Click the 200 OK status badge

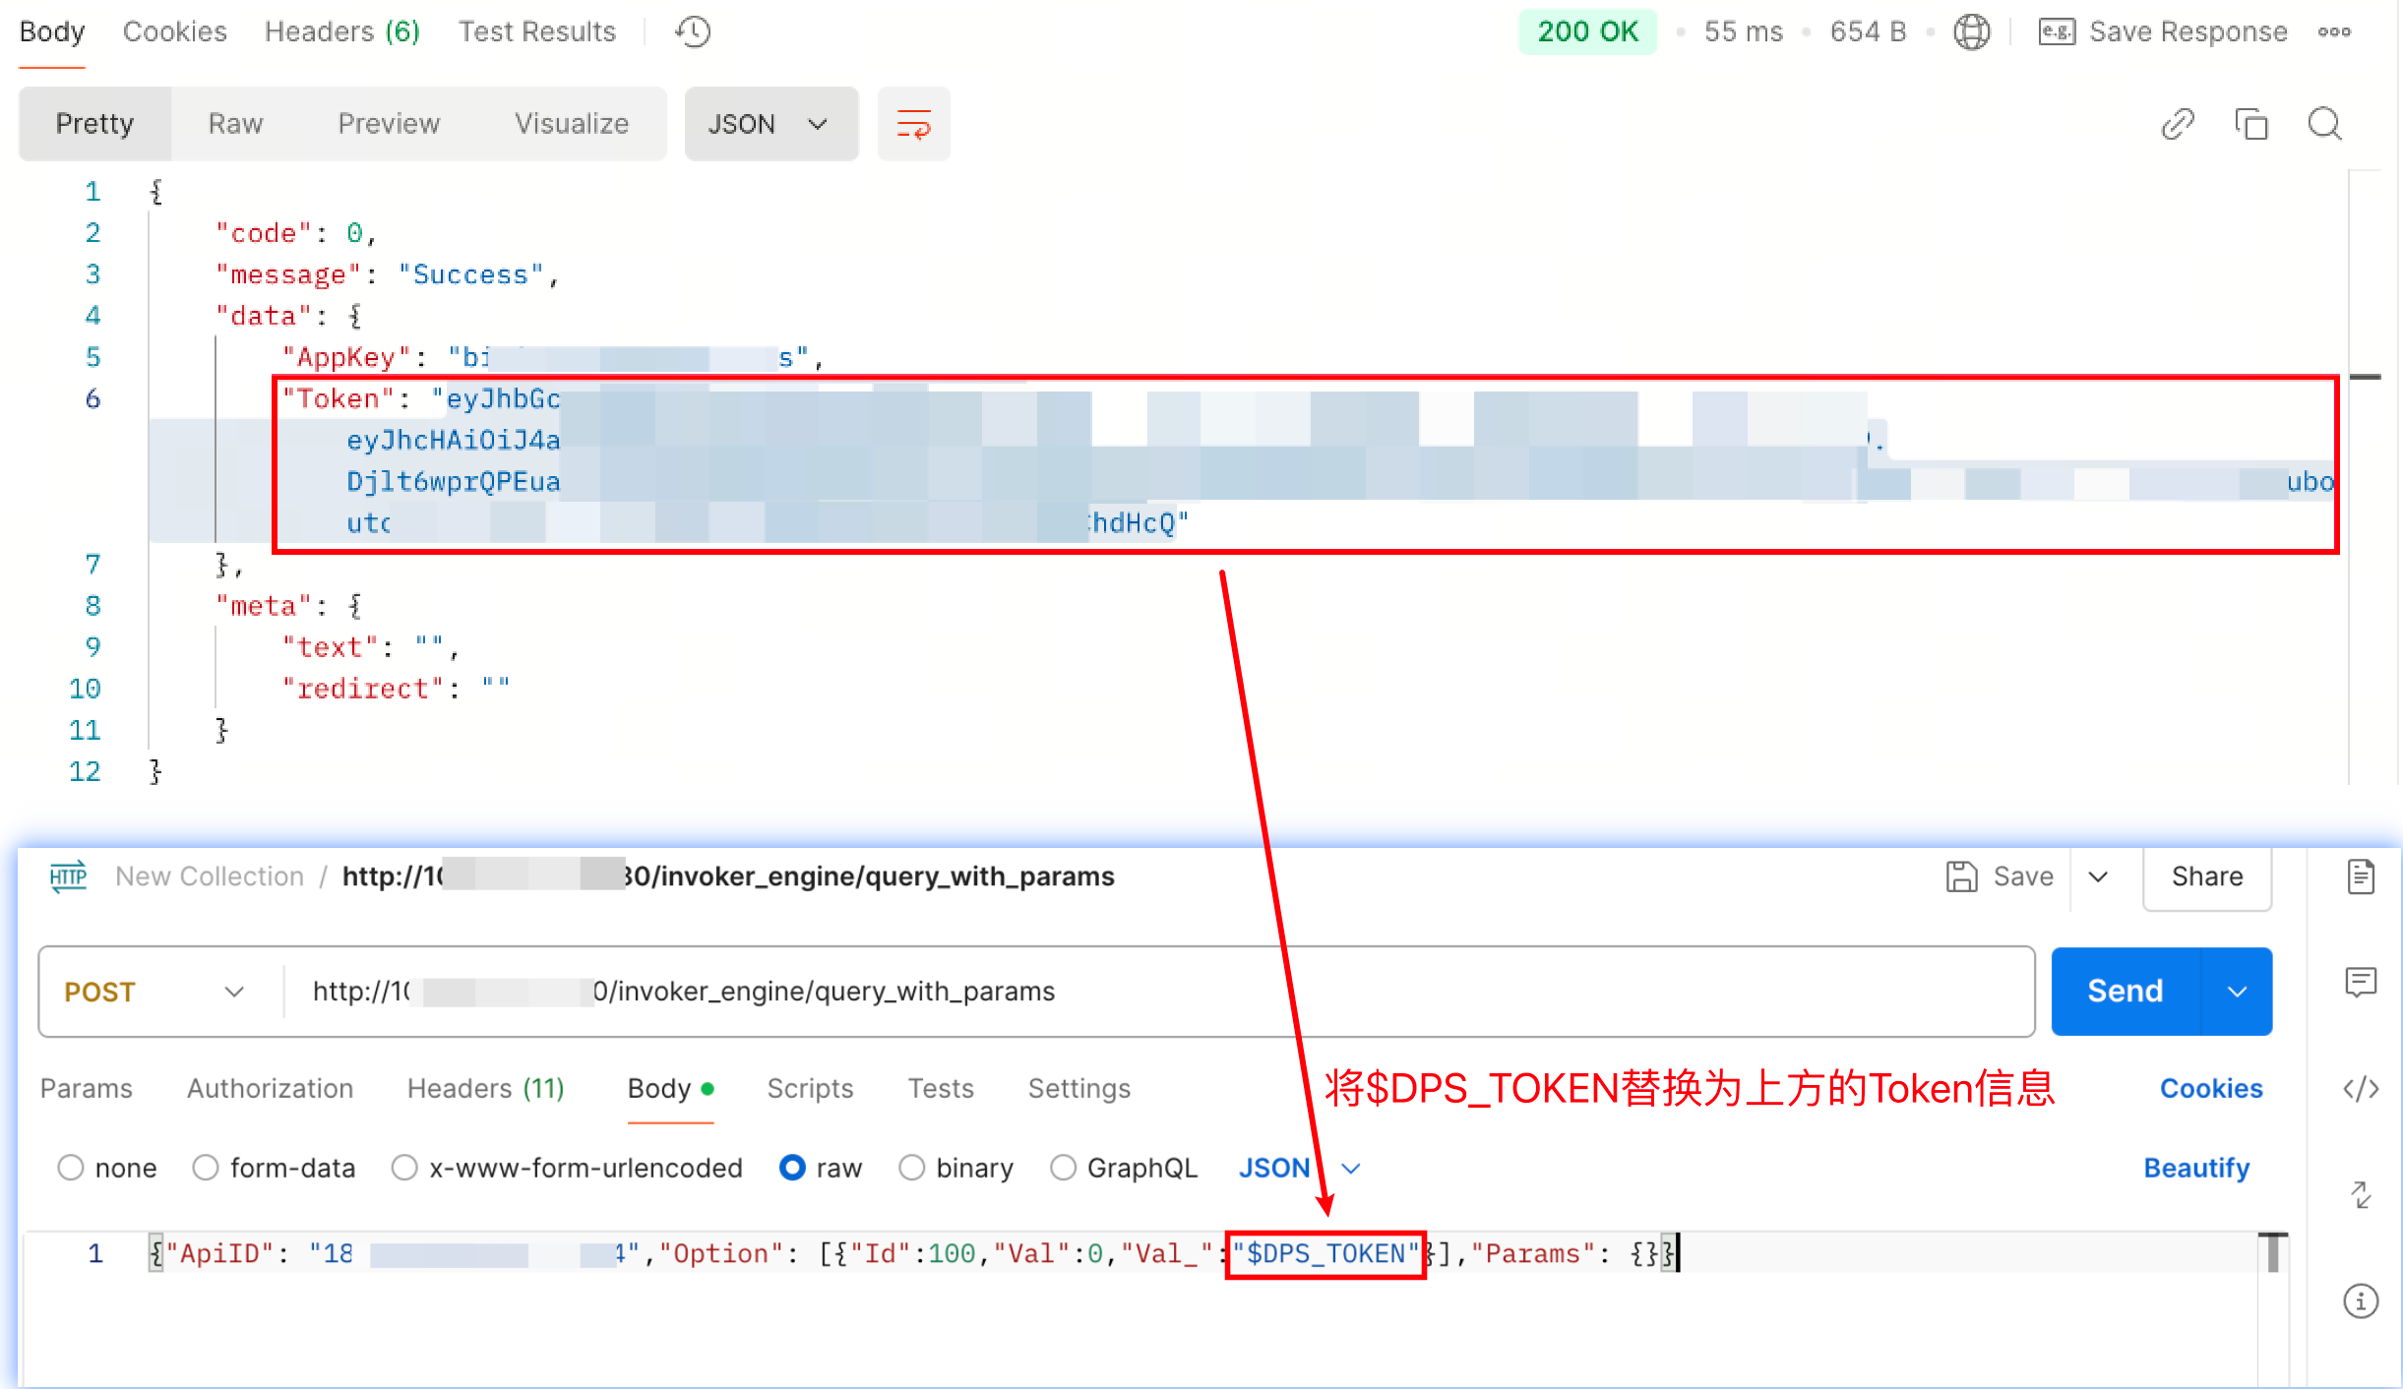(1587, 32)
